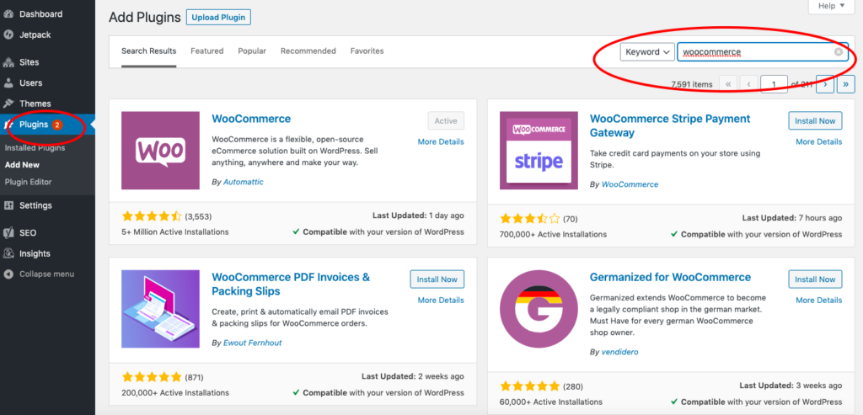
Task: Switch to the Featured tab
Action: click(207, 51)
